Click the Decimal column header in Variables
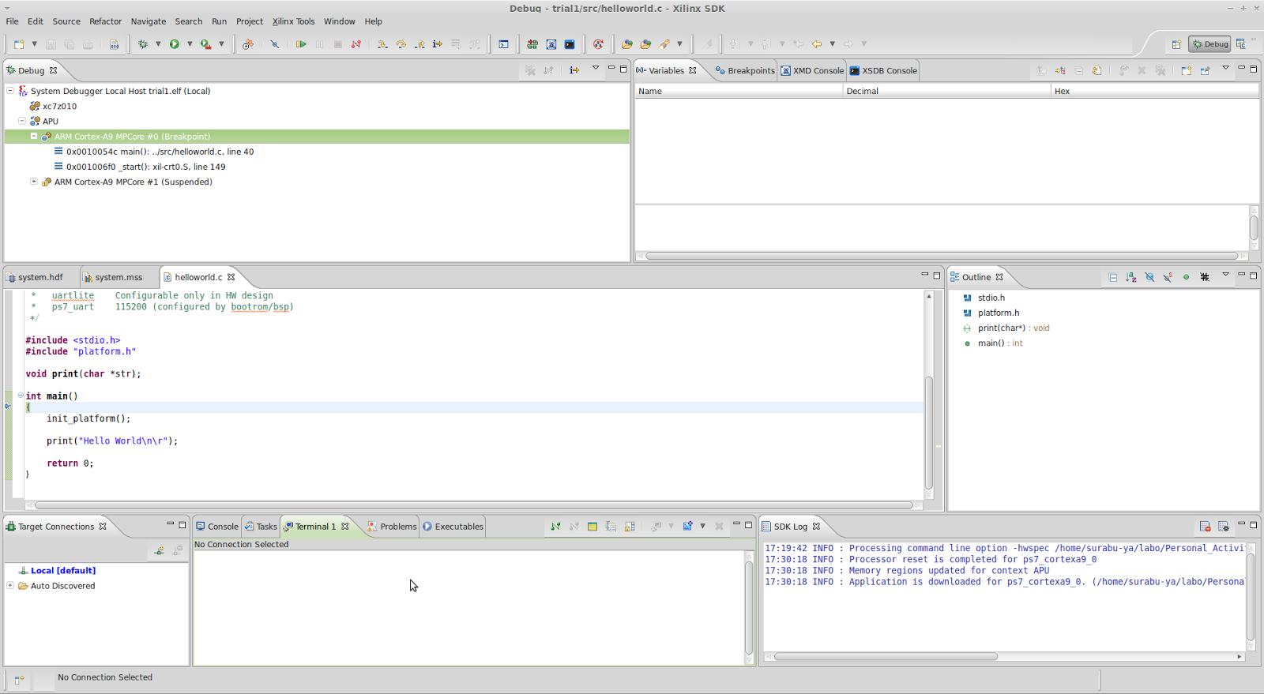 [x=946, y=92]
